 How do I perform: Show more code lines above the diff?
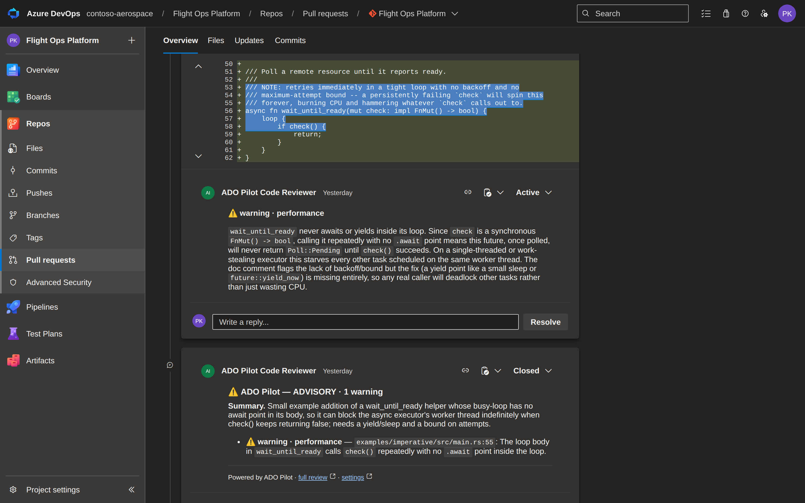[198, 67]
